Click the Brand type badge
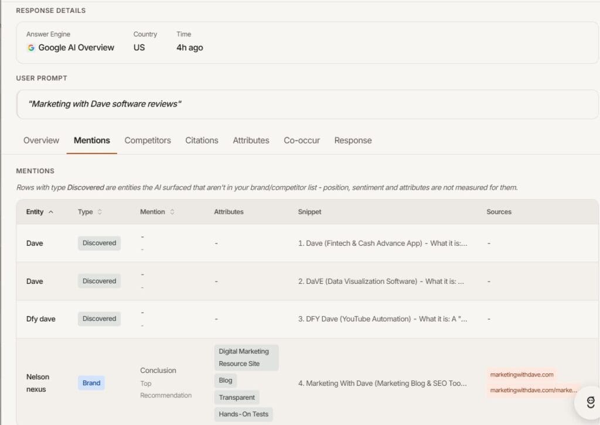Image resolution: width=600 pixels, height=425 pixels. (91, 383)
